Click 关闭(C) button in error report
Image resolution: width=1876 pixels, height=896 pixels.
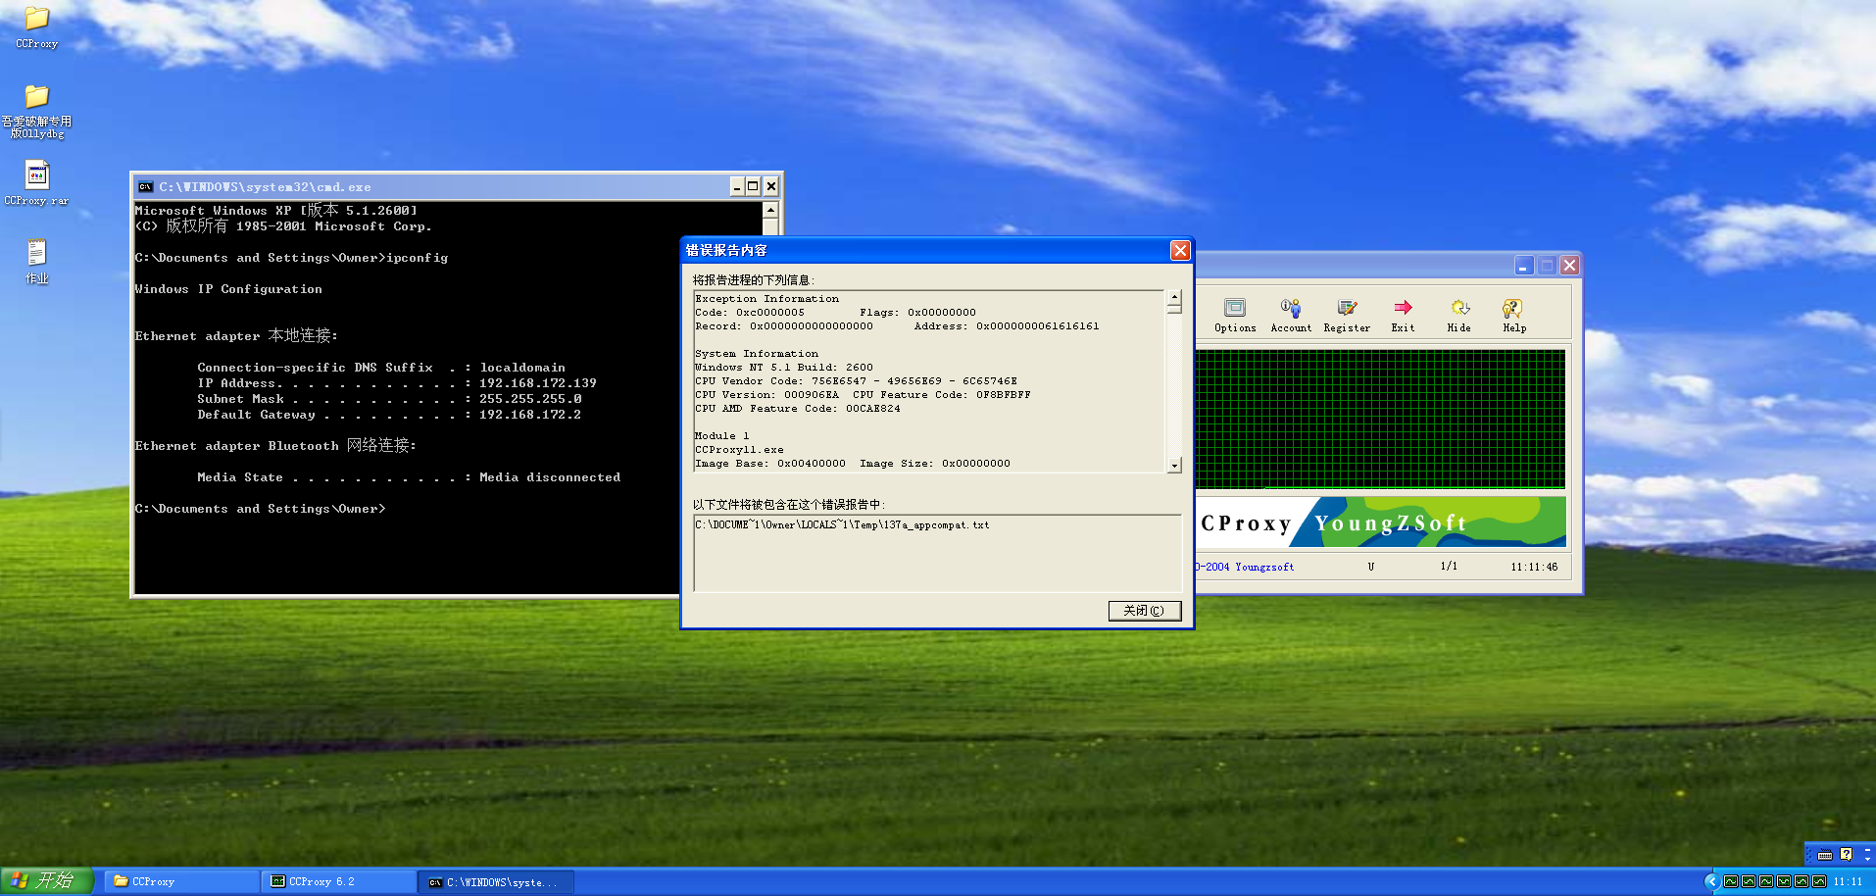[x=1144, y=611]
